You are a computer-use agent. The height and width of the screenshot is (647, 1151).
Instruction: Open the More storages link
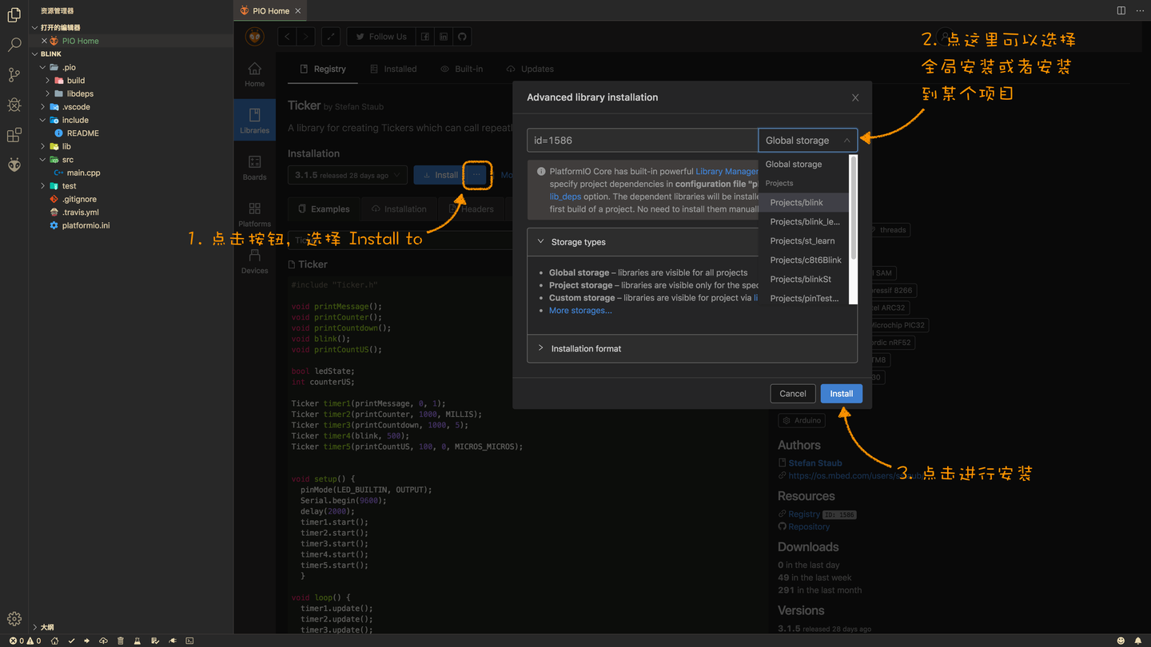[580, 310]
